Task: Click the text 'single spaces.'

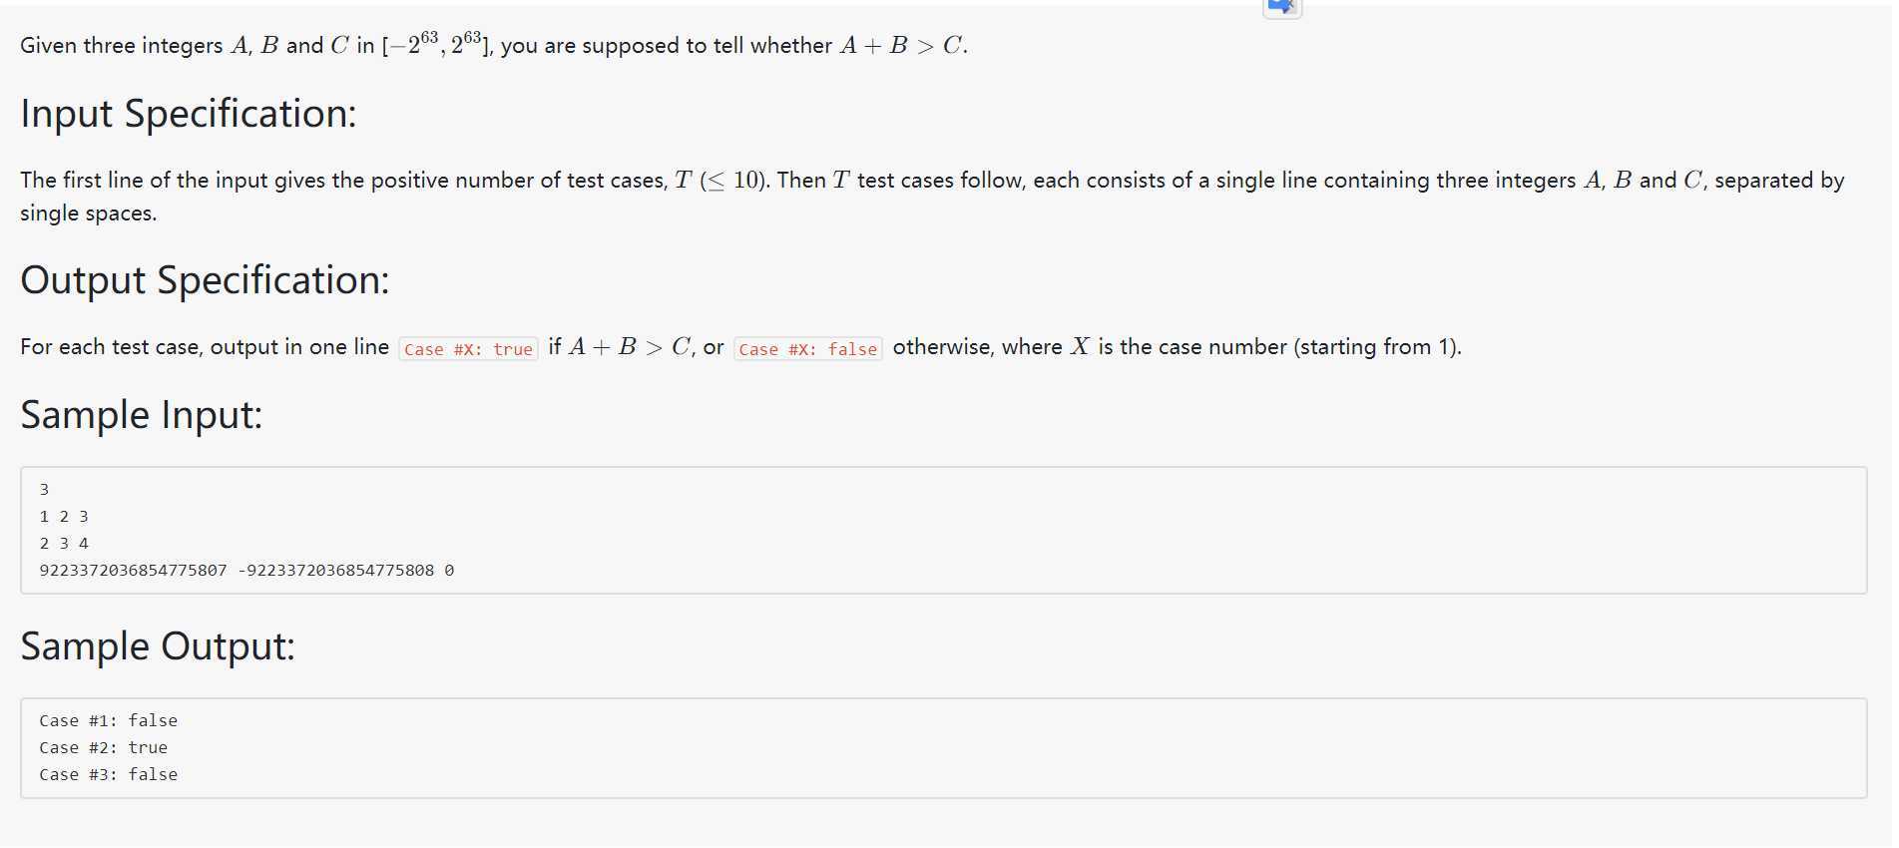Action: click(x=89, y=213)
